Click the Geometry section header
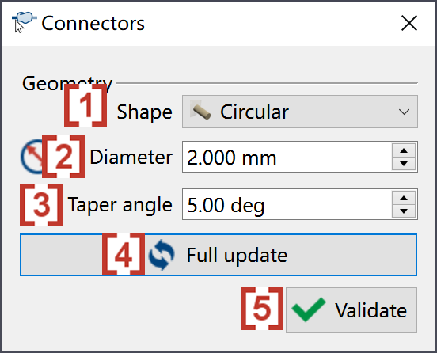The height and width of the screenshot is (353, 437). [x=67, y=83]
